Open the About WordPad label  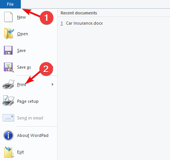pyautogui.click(x=33, y=135)
